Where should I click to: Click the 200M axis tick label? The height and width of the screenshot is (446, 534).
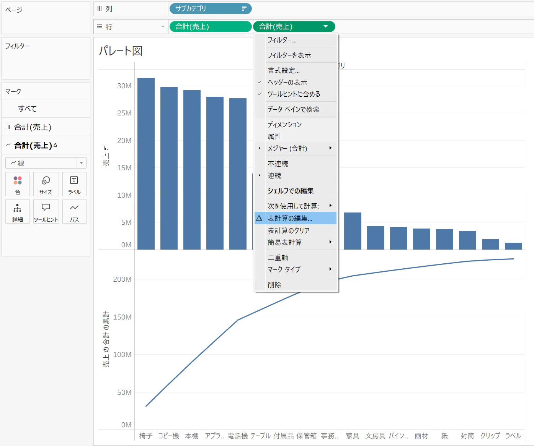[x=122, y=279]
